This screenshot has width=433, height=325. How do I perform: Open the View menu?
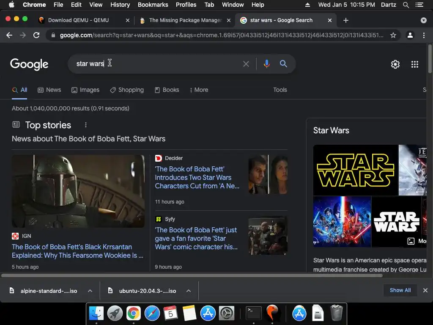pos(96,5)
